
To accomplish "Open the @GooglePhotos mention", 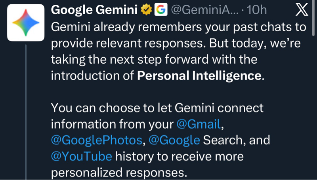I will click(x=96, y=140).
